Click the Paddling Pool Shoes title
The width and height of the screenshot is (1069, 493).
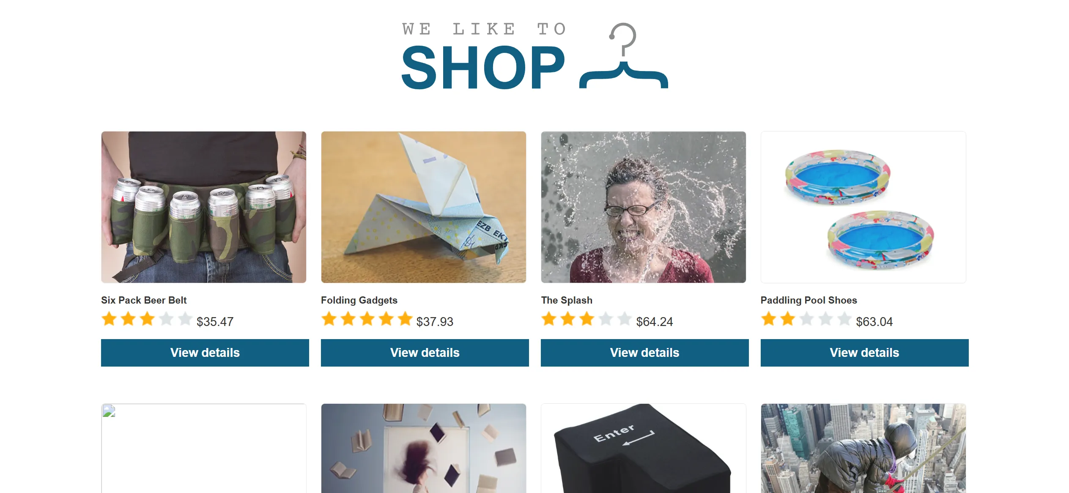(x=809, y=300)
